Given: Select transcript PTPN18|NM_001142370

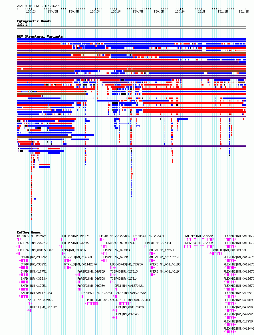Looking at the screenshot, I should point(80,264).
